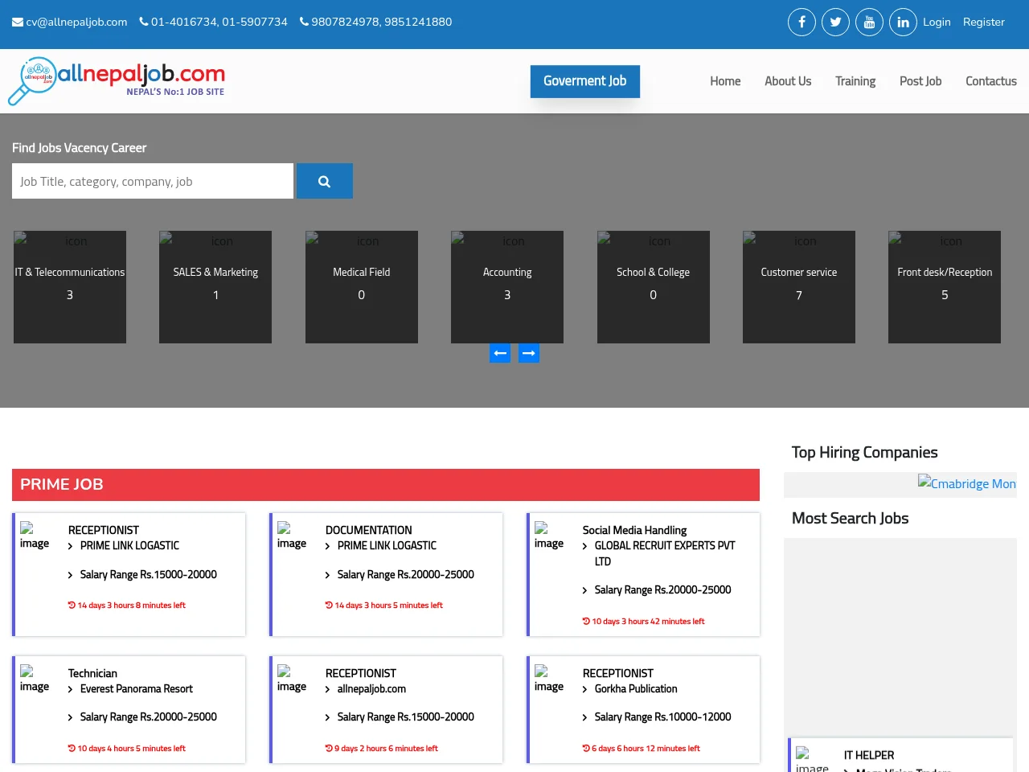Go to Home menu item

point(725,81)
